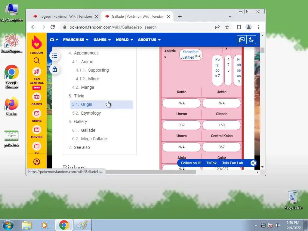Open the Mega Gallade gallery entry
The width and height of the screenshot is (308, 231).
pyautogui.click(x=94, y=139)
